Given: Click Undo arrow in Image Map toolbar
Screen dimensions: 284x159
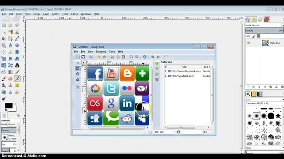Looking at the screenshot, I should [99, 57].
